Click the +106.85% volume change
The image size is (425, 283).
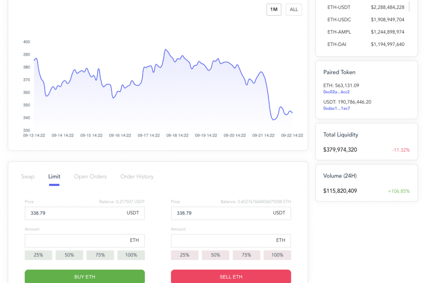click(399, 191)
